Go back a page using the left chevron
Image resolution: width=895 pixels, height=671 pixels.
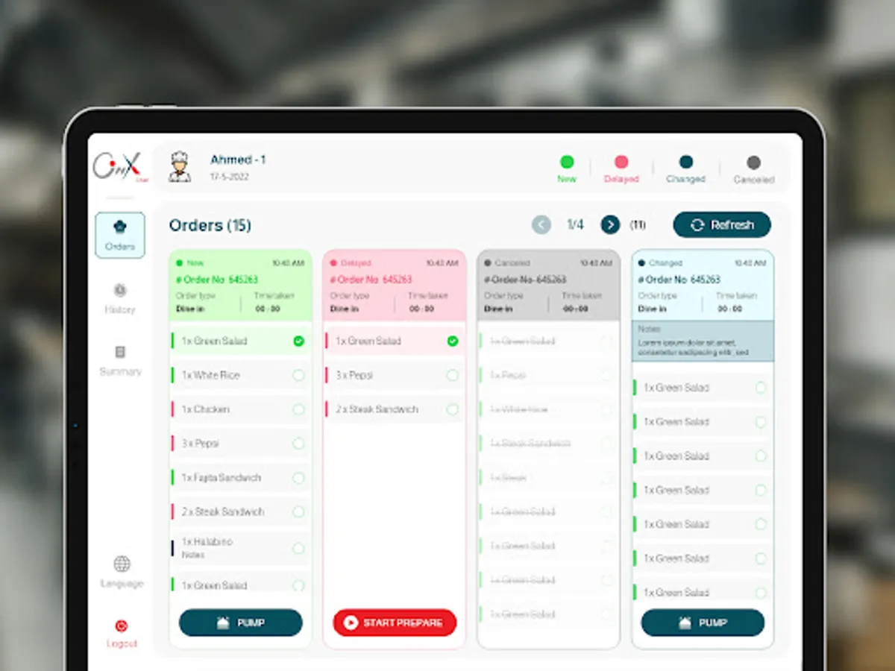pos(542,224)
